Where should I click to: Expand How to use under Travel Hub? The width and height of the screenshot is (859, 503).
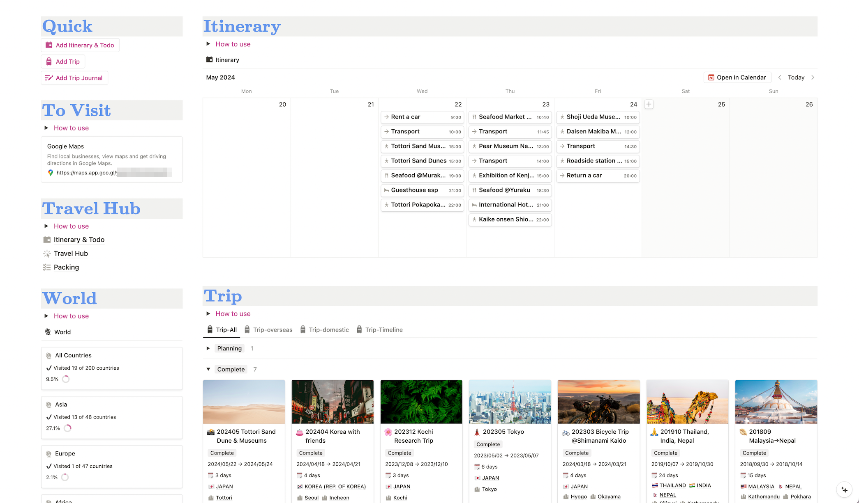click(46, 226)
